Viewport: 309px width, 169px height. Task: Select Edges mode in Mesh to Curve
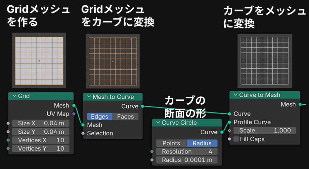click(x=100, y=117)
